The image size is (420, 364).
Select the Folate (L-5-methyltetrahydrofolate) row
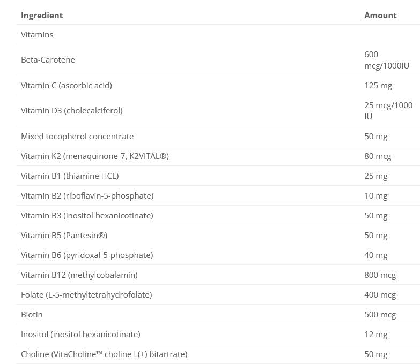tap(86, 295)
